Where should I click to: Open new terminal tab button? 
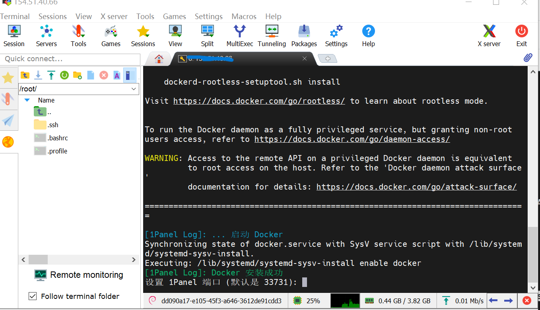click(328, 59)
